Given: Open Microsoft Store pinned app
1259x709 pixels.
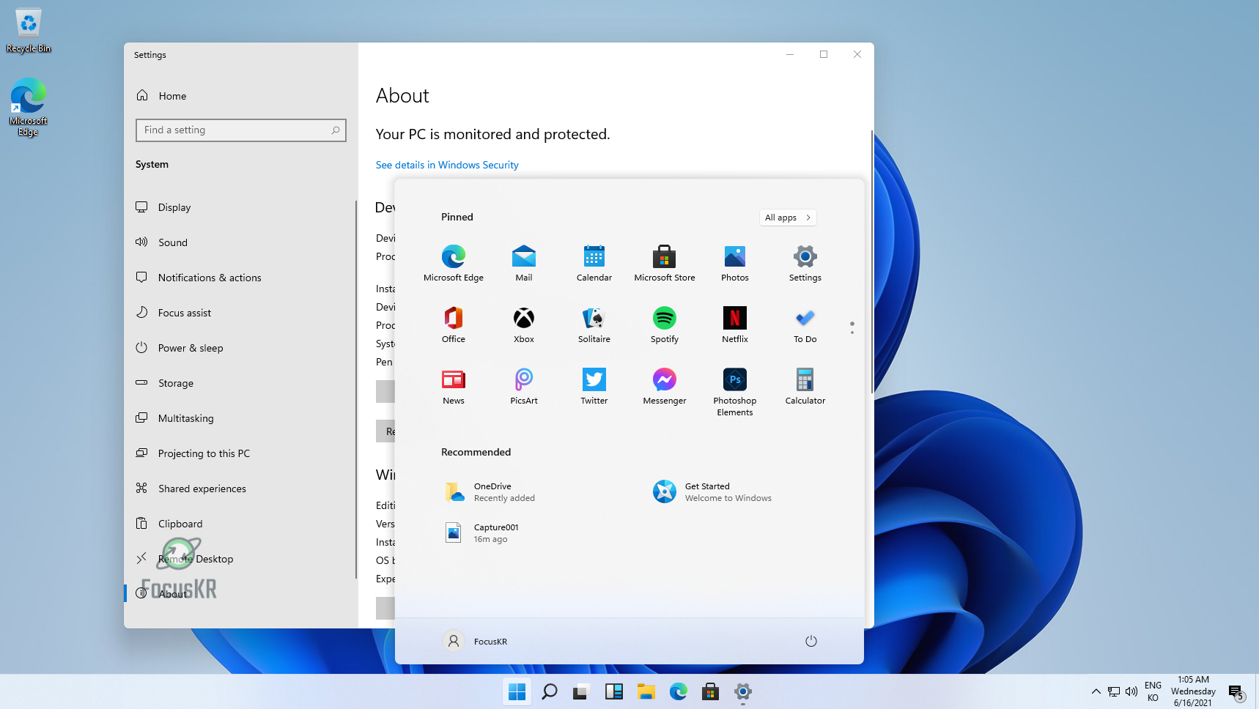Looking at the screenshot, I should pyautogui.click(x=665, y=264).
